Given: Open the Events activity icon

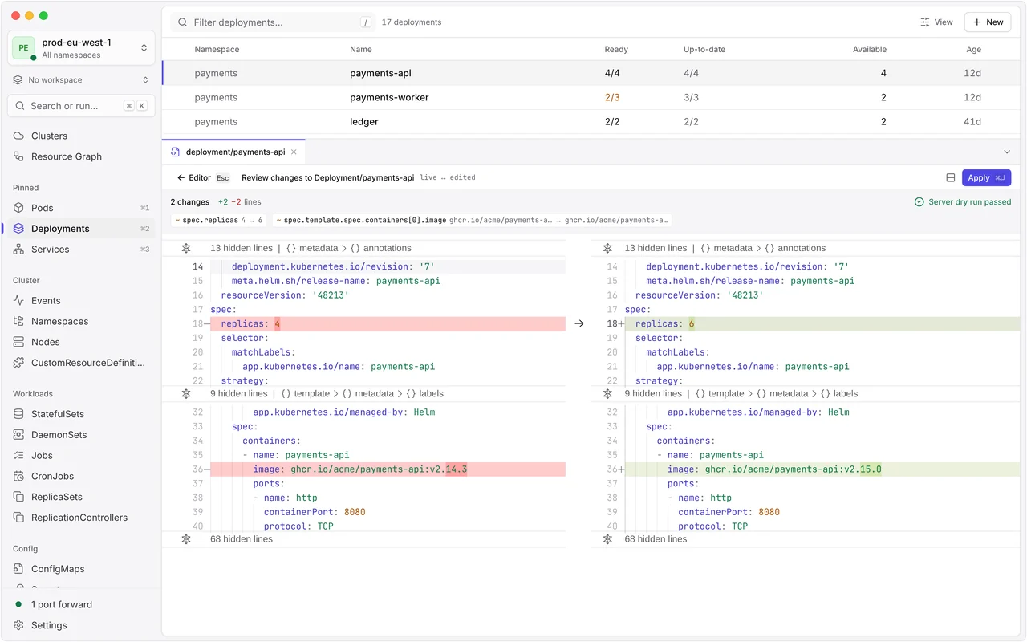Looking at the screenshot, I should tap(18, 301).
